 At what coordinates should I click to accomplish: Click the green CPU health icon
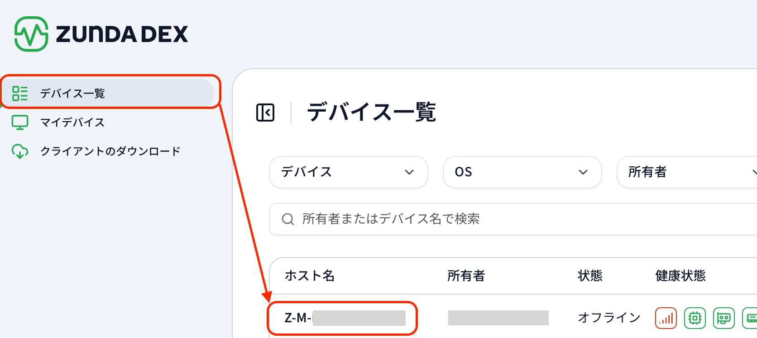click(695, 318)
